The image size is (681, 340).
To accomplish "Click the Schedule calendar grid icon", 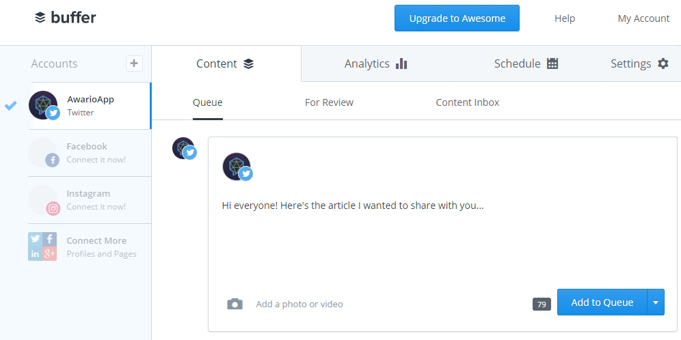I will (552, 63).
